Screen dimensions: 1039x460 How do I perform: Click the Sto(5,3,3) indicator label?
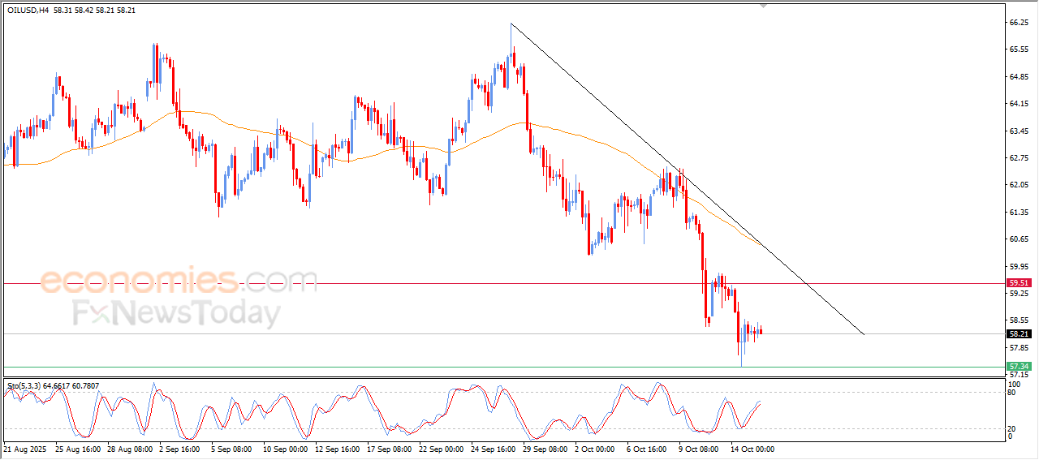[x=24, y=386]
